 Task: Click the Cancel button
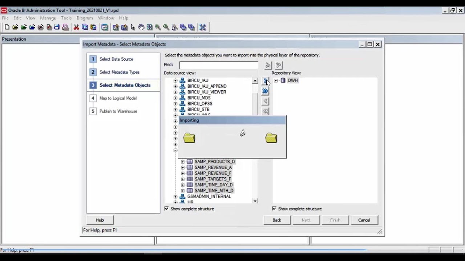(x=364, y=220)
